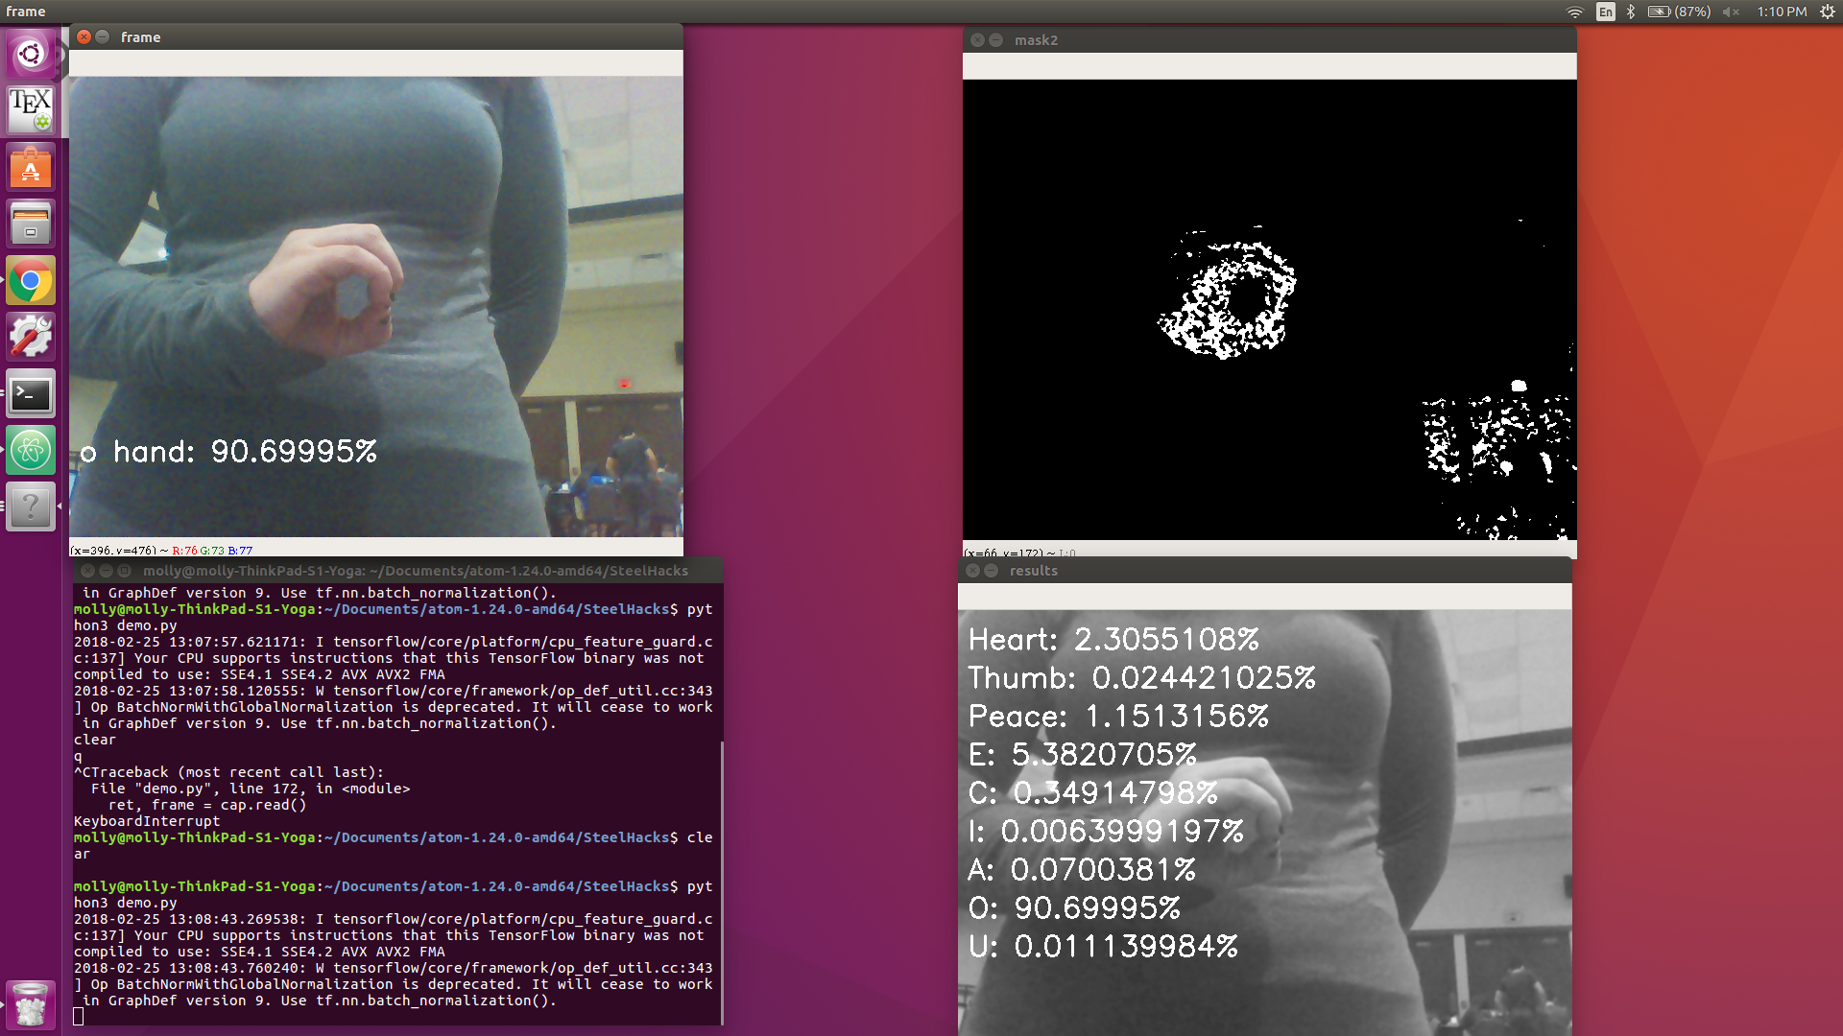Open the battery 87% indicator menu

(1679, 12)
